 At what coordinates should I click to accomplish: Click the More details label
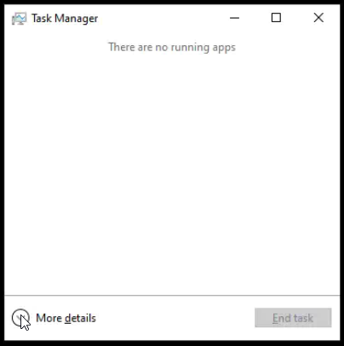point(66,318)
